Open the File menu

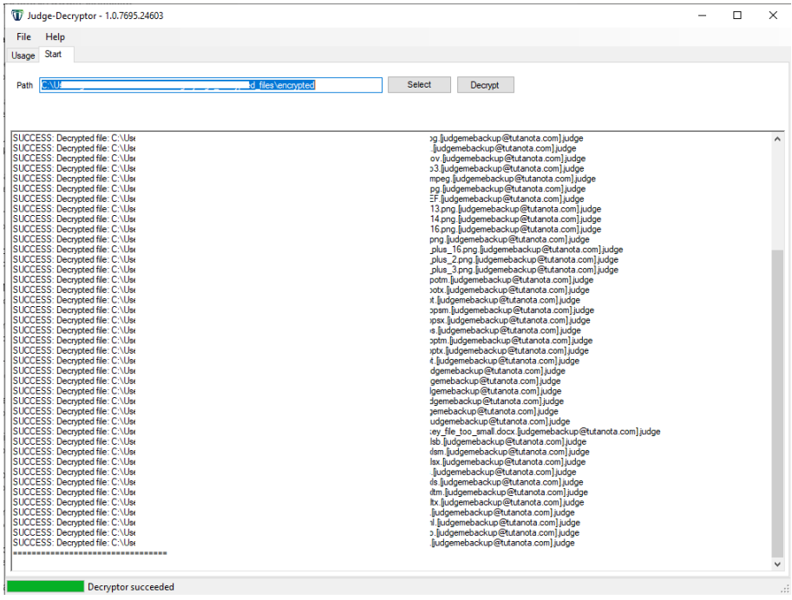pos(23,37)
